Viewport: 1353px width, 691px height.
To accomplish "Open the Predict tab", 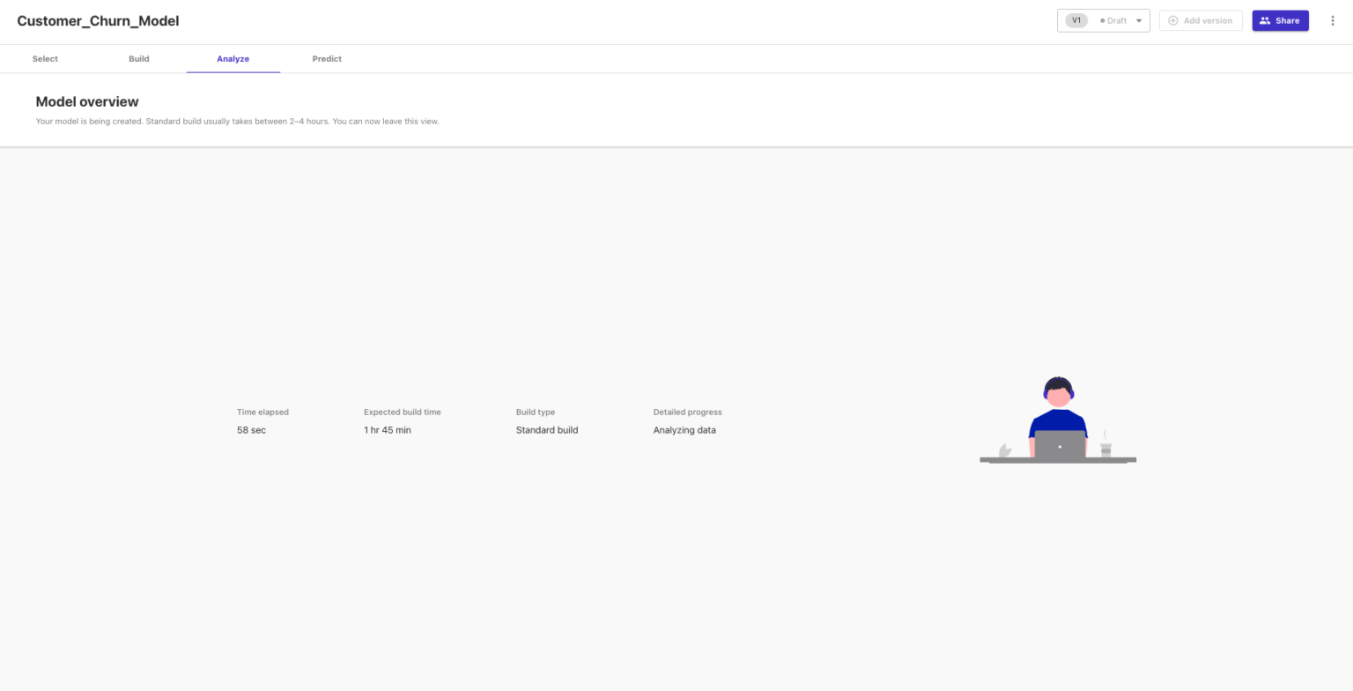I will tap(327, 58).
